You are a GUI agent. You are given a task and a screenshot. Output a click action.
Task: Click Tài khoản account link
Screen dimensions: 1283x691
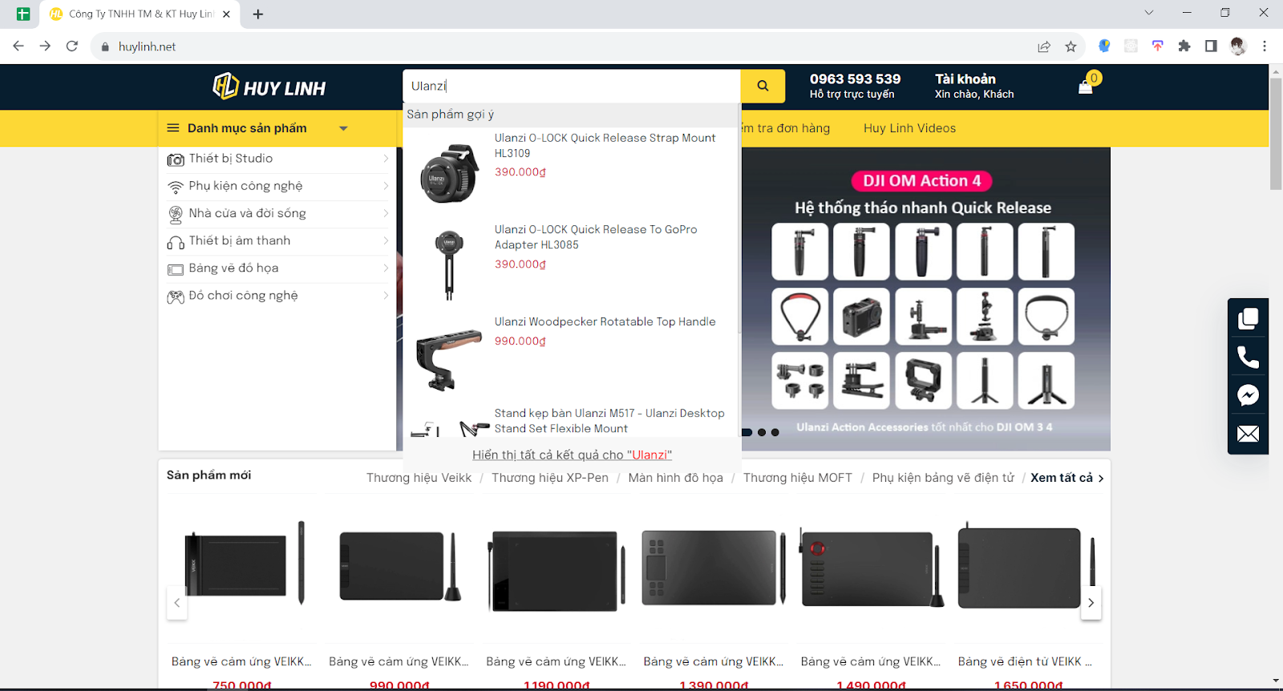[x=965, y=79]
